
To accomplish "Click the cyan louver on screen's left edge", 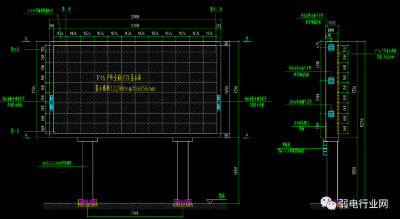I will (51, 103).
